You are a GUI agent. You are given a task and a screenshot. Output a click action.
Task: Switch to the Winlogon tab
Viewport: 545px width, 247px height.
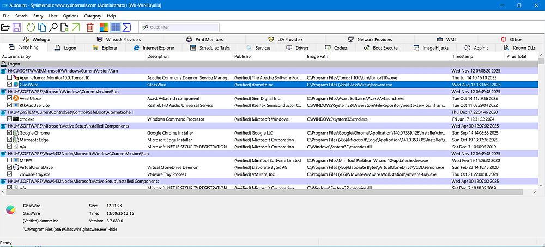[38, 39]
